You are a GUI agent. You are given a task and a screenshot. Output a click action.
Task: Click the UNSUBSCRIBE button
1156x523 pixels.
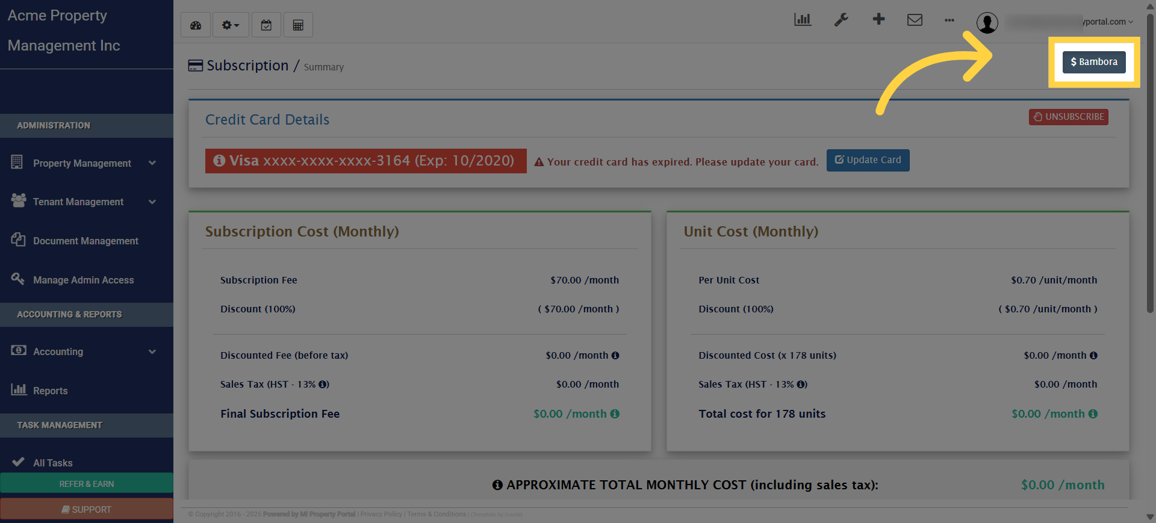pyautogui.click(x=1069, y=117)
